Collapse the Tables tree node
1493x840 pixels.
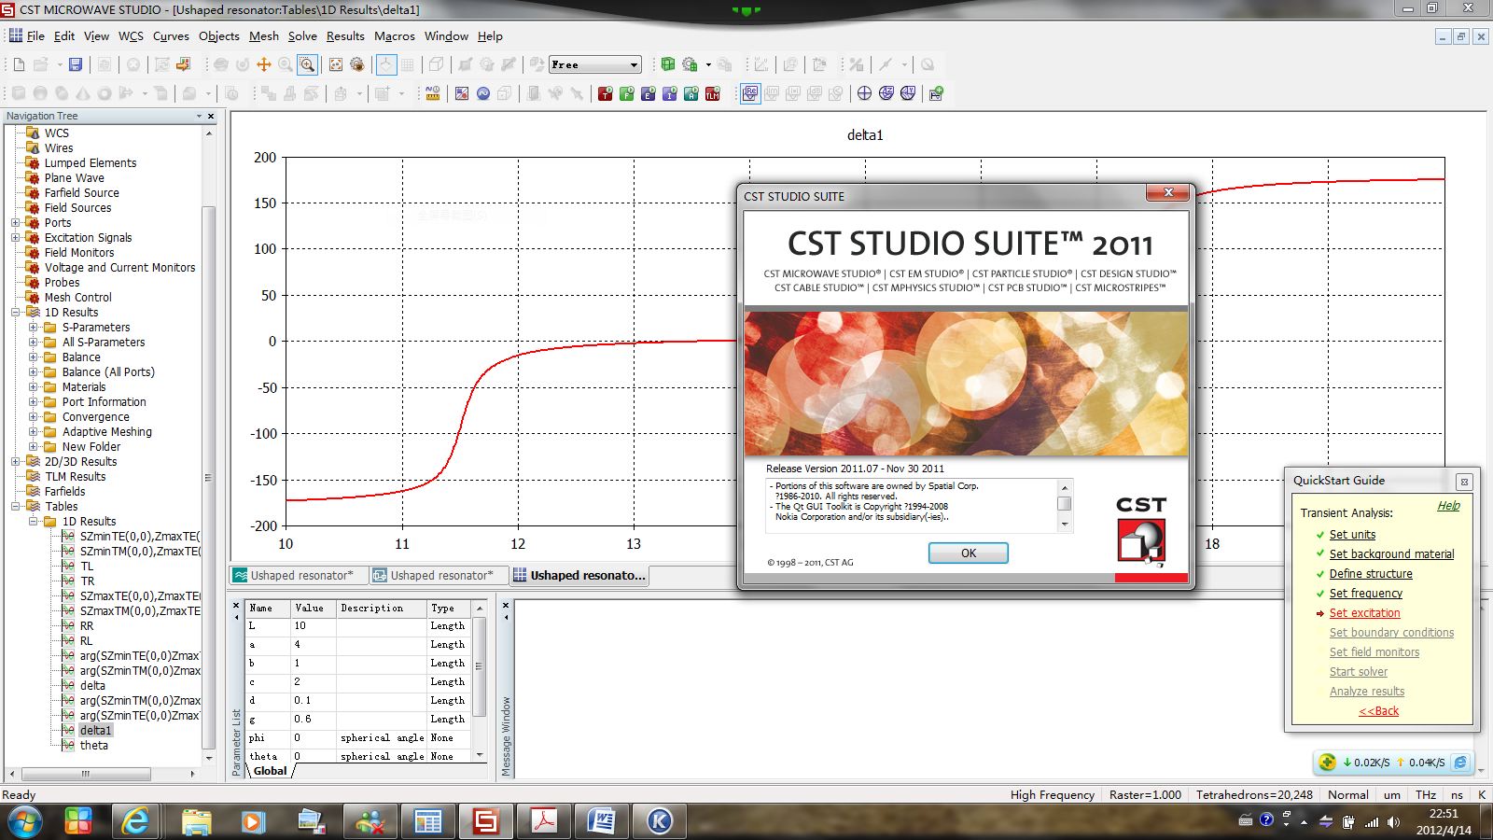click(15, 507)
